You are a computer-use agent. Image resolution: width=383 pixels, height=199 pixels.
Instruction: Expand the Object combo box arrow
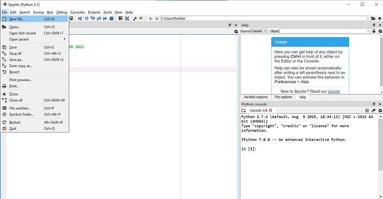pos(368,31)
